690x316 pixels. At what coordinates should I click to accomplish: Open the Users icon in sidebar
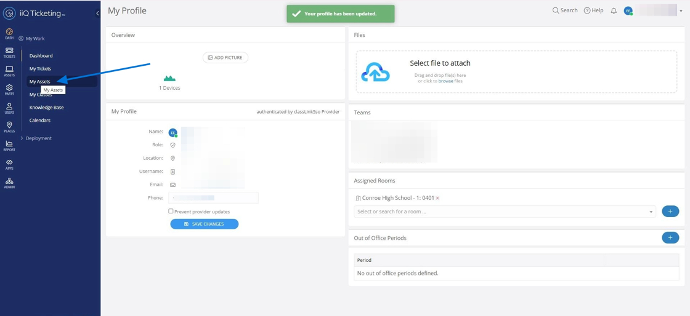pos(9,108)
